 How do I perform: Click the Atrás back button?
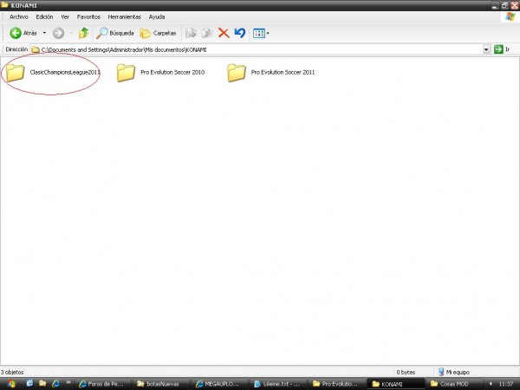(23, 33)
